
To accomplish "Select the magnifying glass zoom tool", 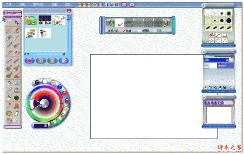I will coord(16,120).
